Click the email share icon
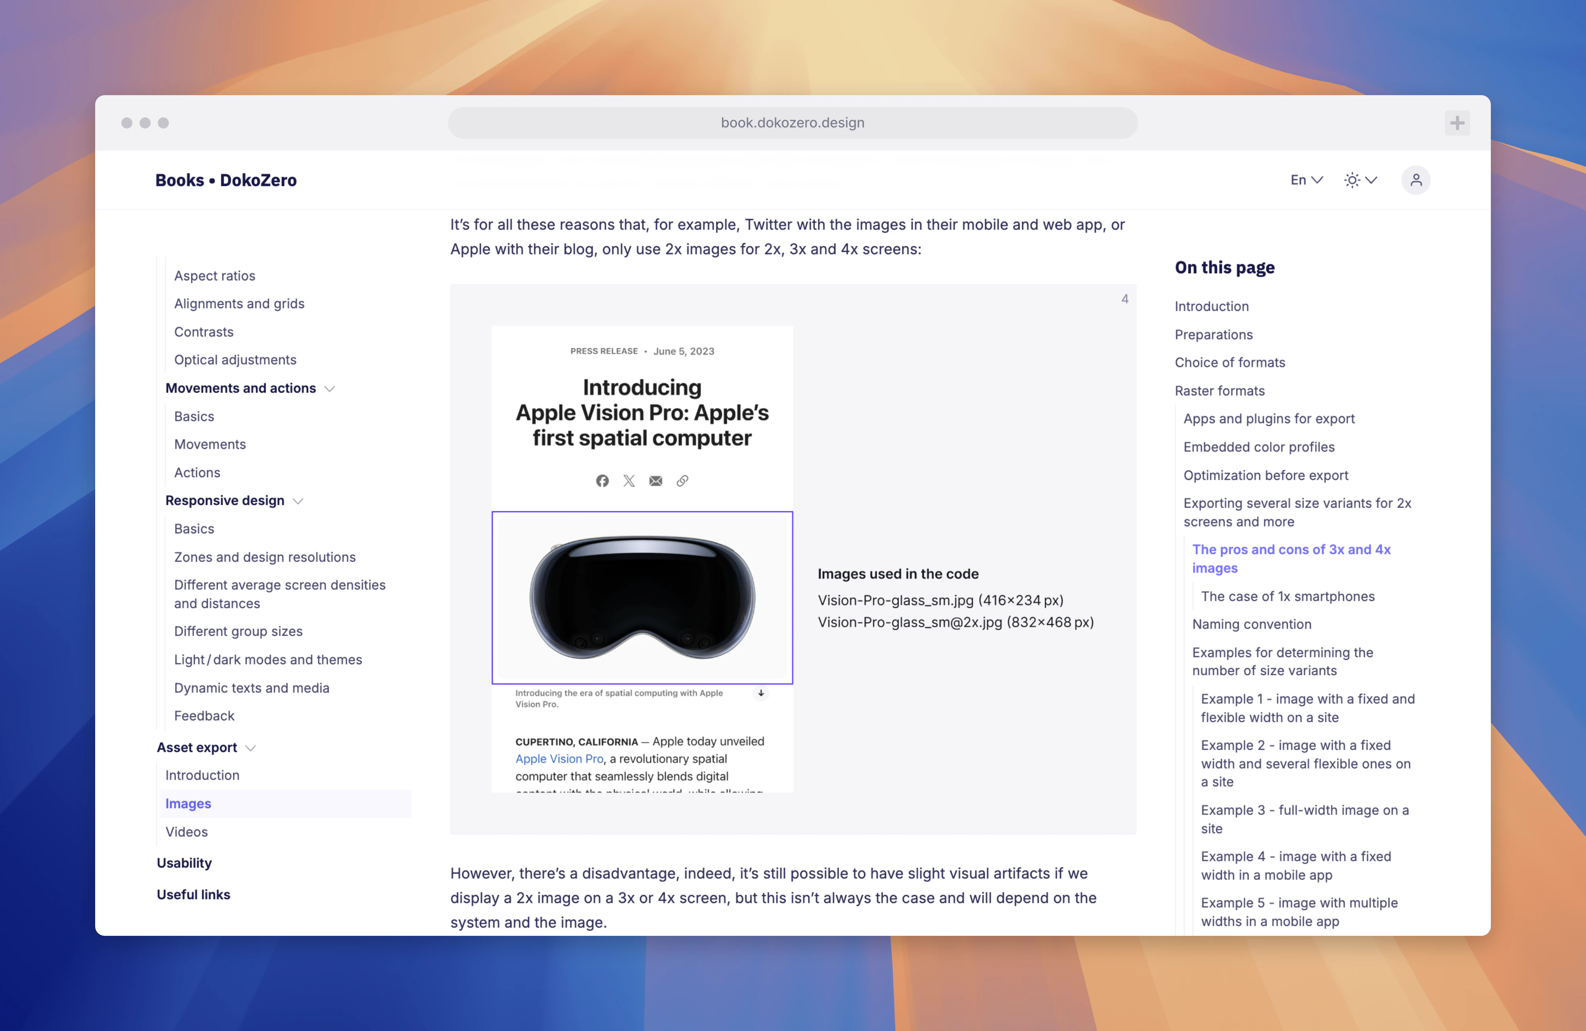The image size is (1586, 1031). 655,481
